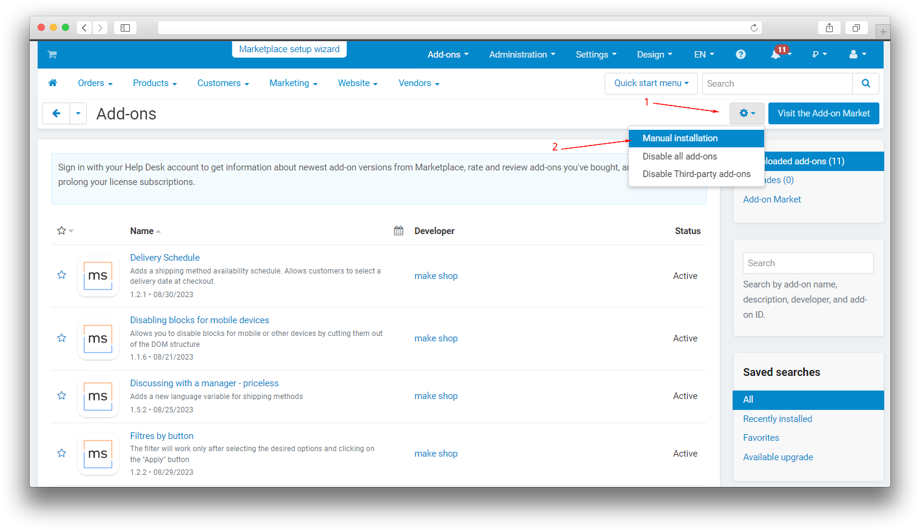Viewport: 920px width, 530px height.
Task: Click Visit the Add-on Market button
Action: pos(823,113)
